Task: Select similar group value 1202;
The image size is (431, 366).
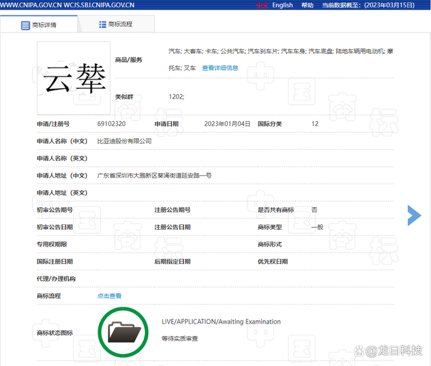Action: coord(176,96)
